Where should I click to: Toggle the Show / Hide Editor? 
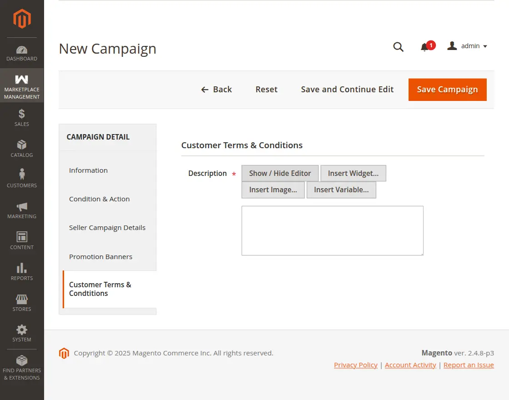click(279, 173)
